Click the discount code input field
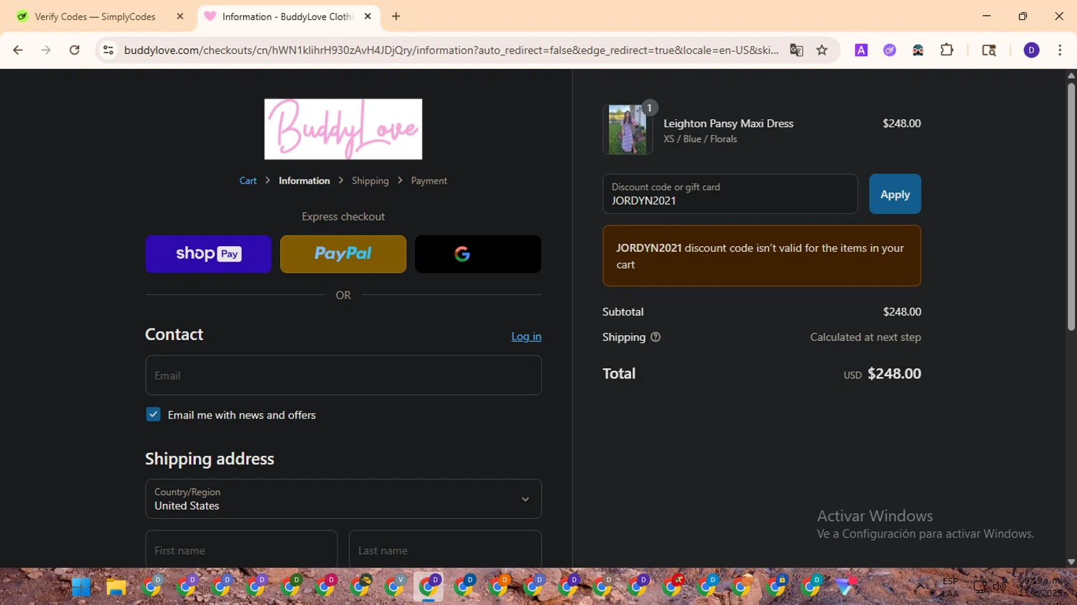 (x=730, y=194)
